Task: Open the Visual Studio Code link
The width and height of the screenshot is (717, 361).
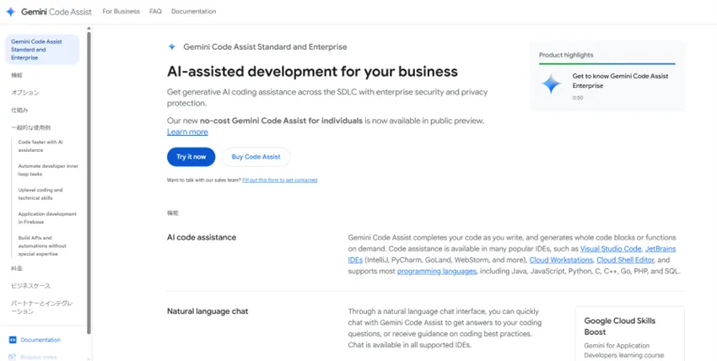Action: [611, 249]
